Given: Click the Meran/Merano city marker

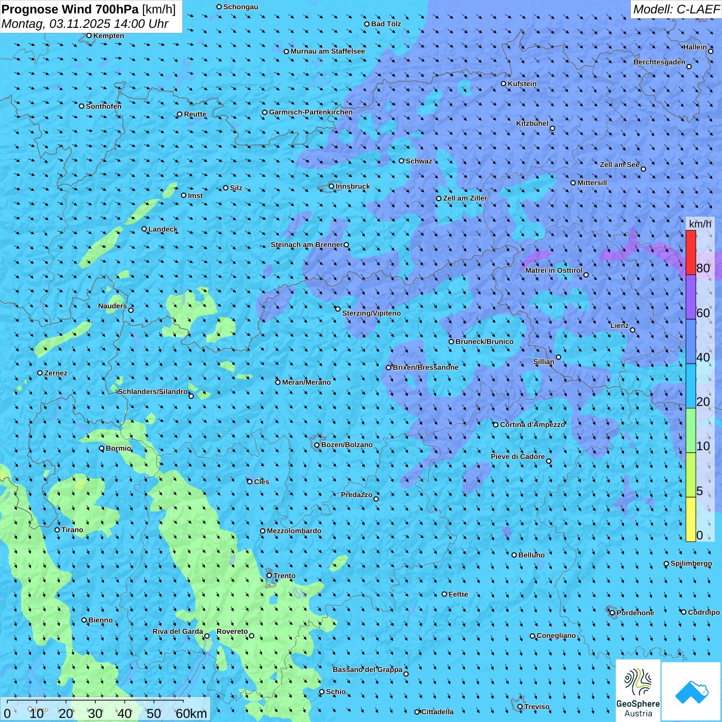Looking at the screenshot, I should (x=278, y=382).
